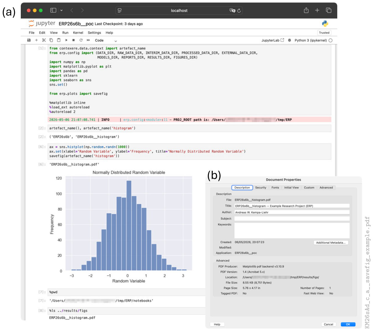The width and height of the screenshot is (373, 331).
Task: Restart kernel and run all cells
Action: [x=88, y=40]
